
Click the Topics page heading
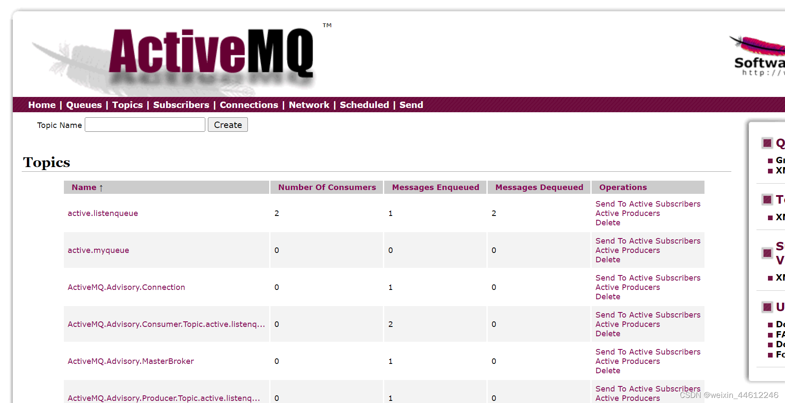pyautogui.click(x=46, y=162)
